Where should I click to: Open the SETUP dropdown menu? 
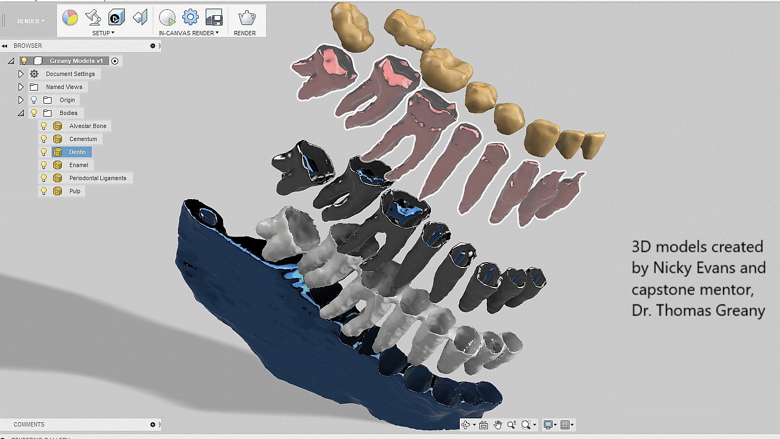(103, 33)
